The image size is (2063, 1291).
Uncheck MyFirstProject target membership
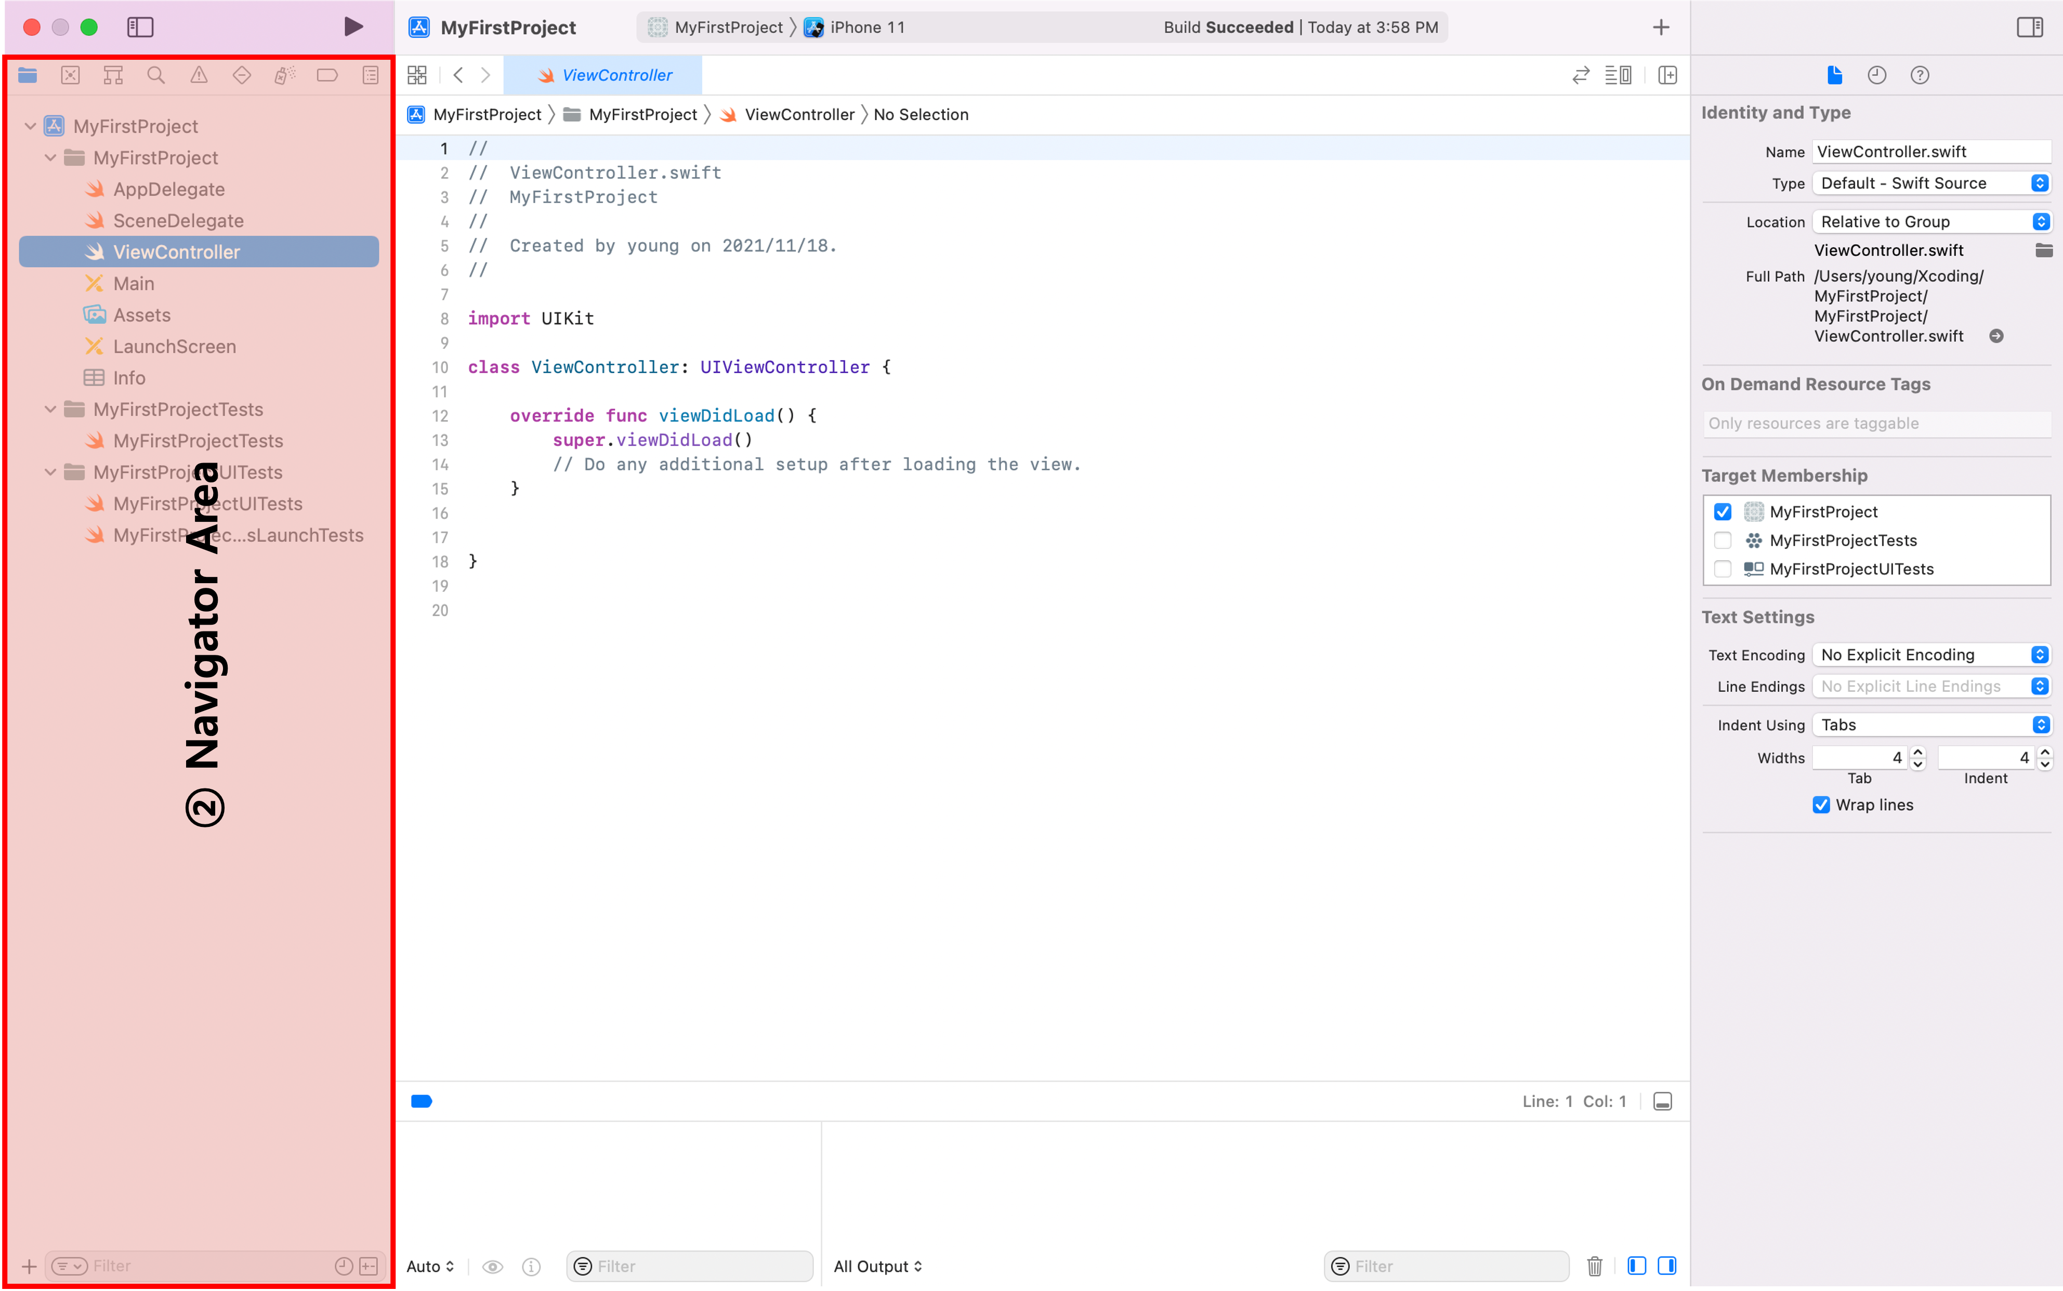click(x=1723, y=511)
